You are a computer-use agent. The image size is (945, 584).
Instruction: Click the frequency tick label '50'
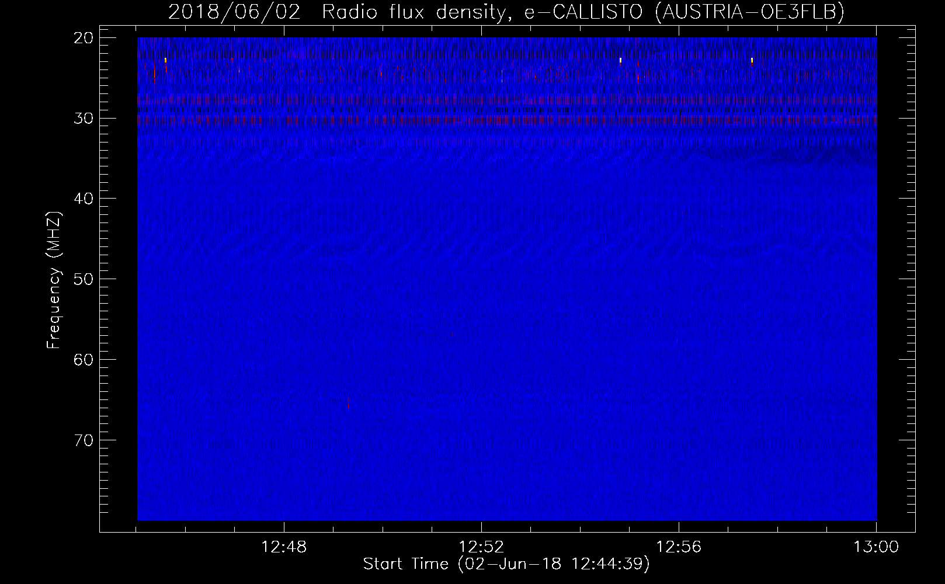pyautogui.click(x=84, y=279)
